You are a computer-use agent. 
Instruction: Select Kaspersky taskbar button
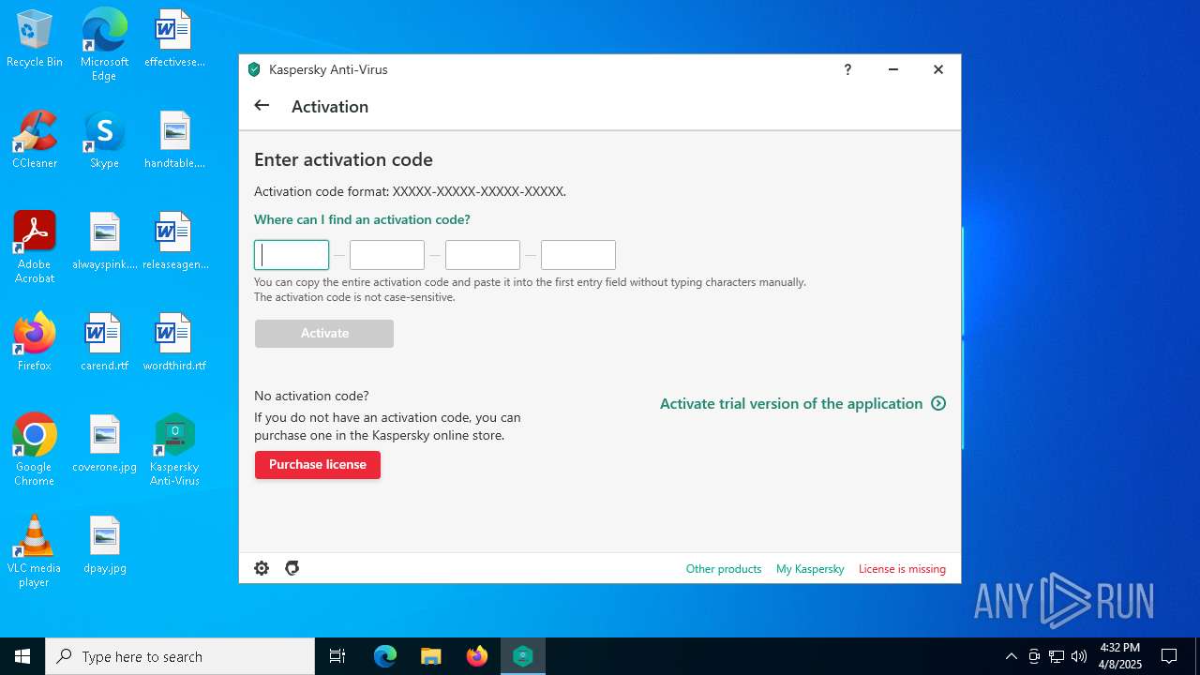[523, 656]
